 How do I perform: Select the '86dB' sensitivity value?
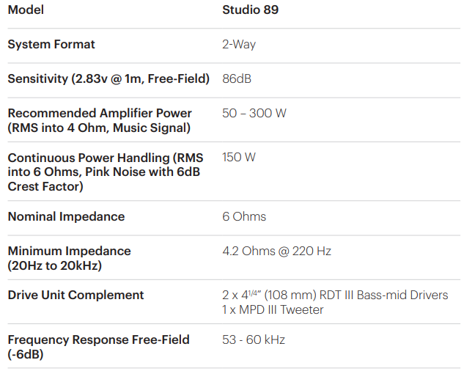237,78
